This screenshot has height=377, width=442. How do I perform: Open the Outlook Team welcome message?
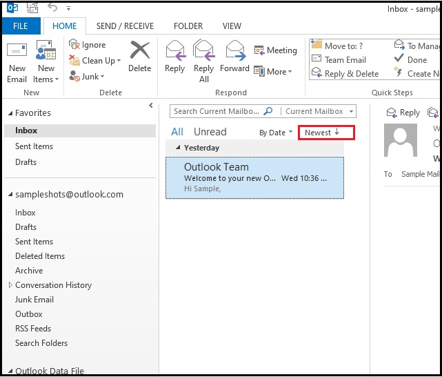click(254, 177)
